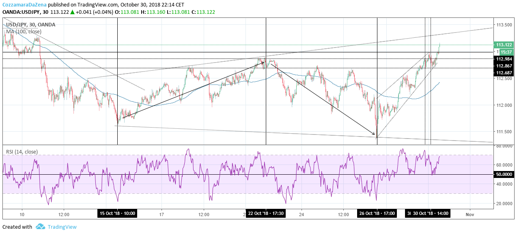Screen dimensions: 517x234
Task: Click the 80.0000 RSI axis label
Action: tap(504, 146)
